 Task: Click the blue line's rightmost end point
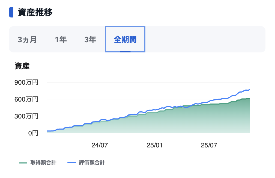tap(250, 89)
